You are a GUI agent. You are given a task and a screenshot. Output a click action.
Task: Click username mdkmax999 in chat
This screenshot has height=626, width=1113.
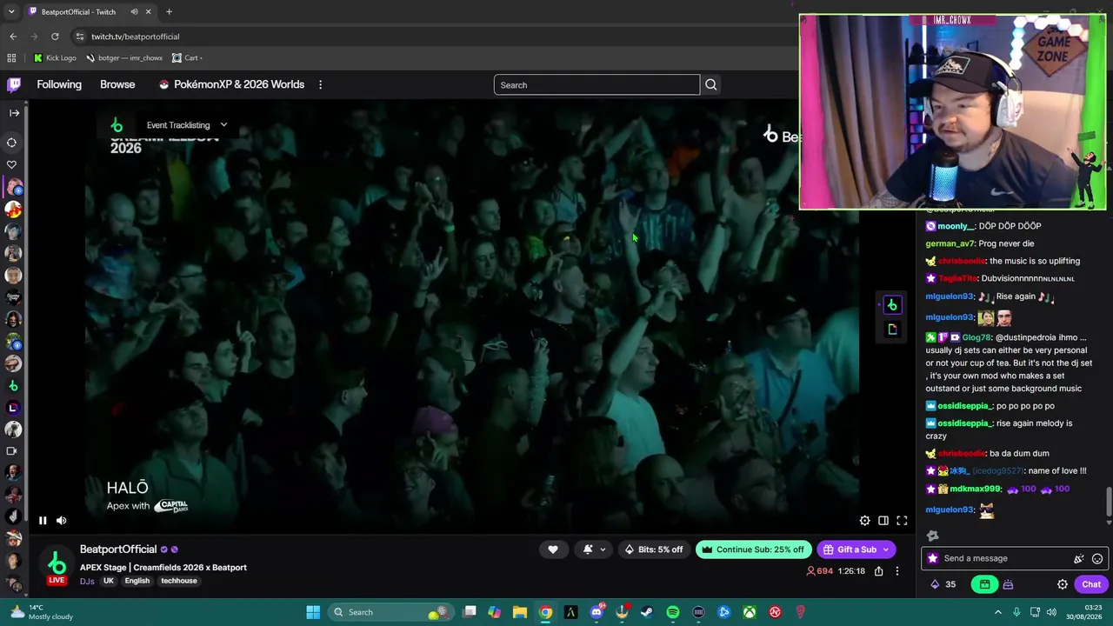tap(975, 489)
